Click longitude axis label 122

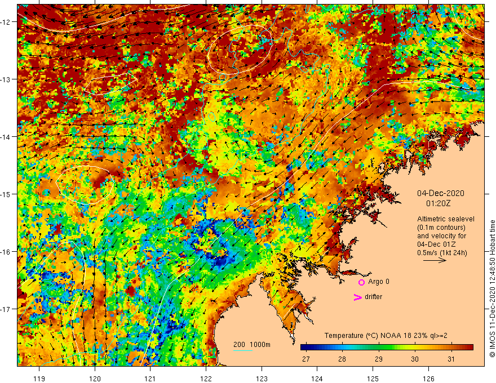click(206, 378)
